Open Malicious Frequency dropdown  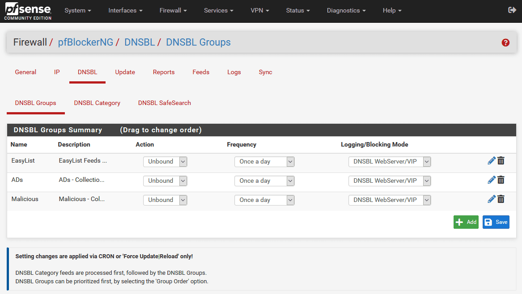[x=264, y=200]
